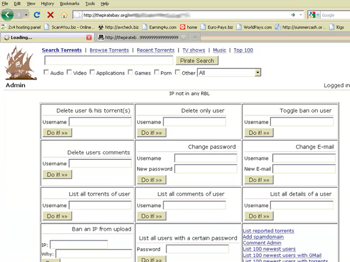Click the New E-mail input field
This screenshot has height=262, width=350.
point(304,169)
